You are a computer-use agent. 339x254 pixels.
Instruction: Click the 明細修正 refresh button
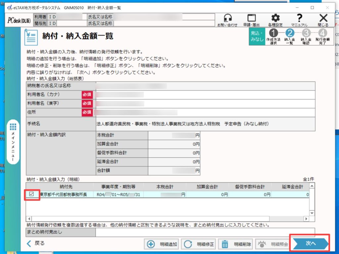pos(199,244)
